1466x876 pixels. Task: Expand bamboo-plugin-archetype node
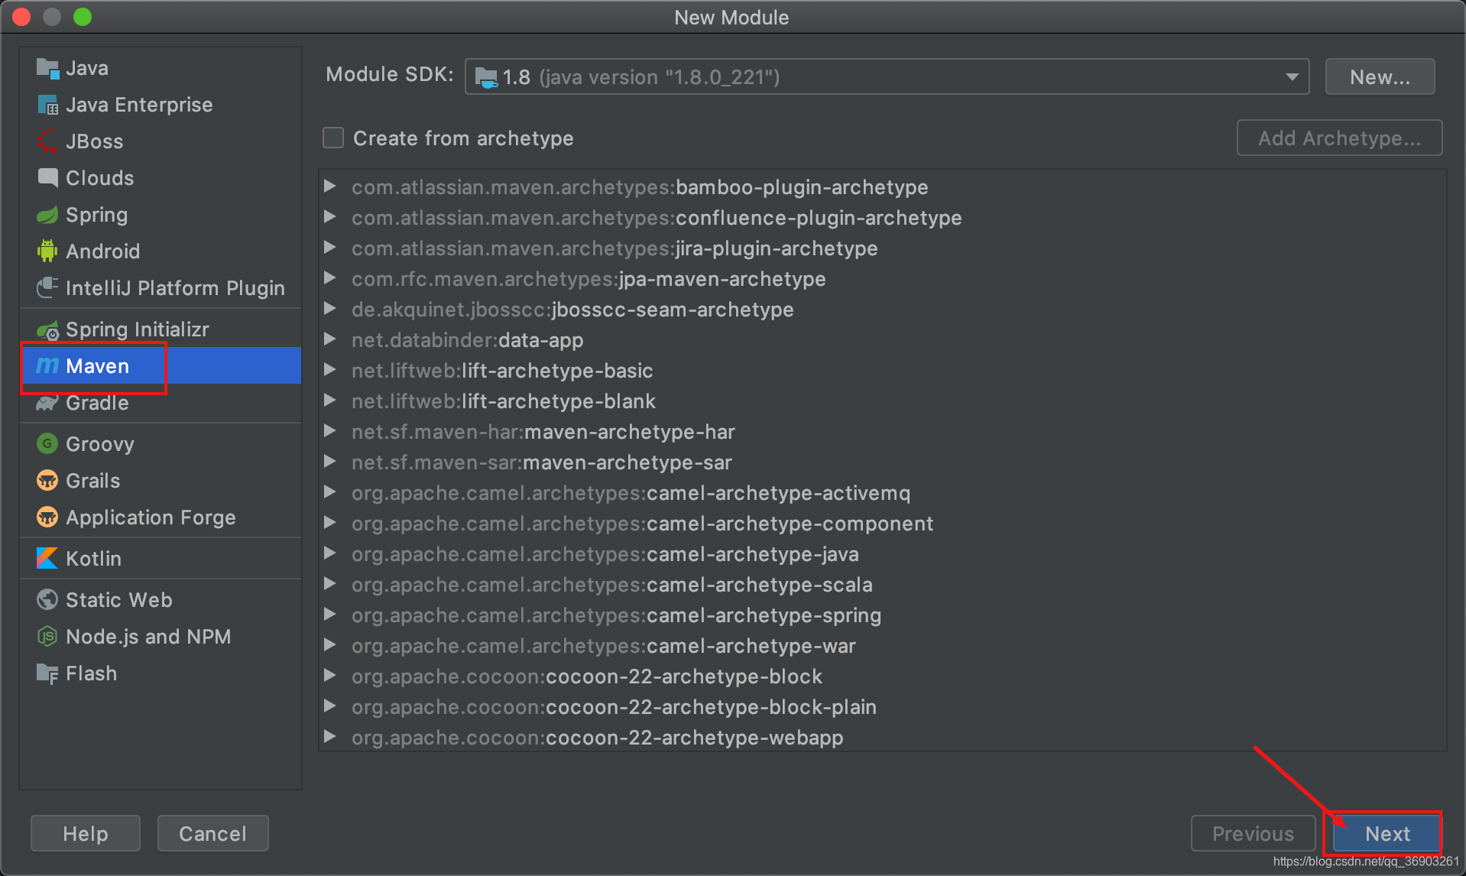click(330, 187)
